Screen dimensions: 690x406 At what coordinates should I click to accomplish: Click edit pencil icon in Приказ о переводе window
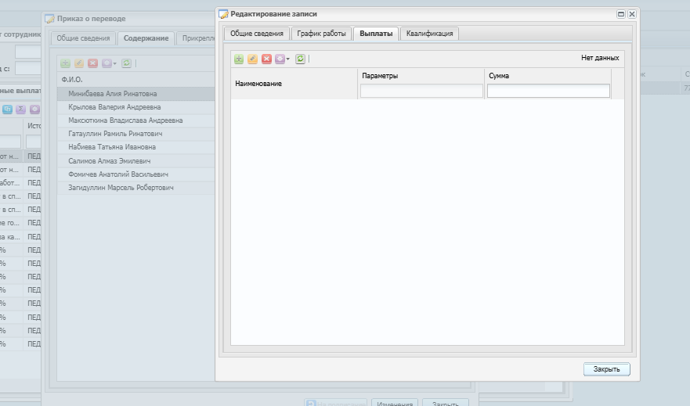click(x=79, y=63)
